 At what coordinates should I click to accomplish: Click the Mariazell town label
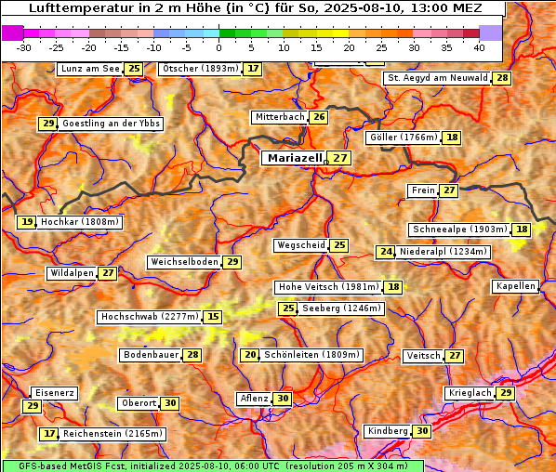coord(293,158)
